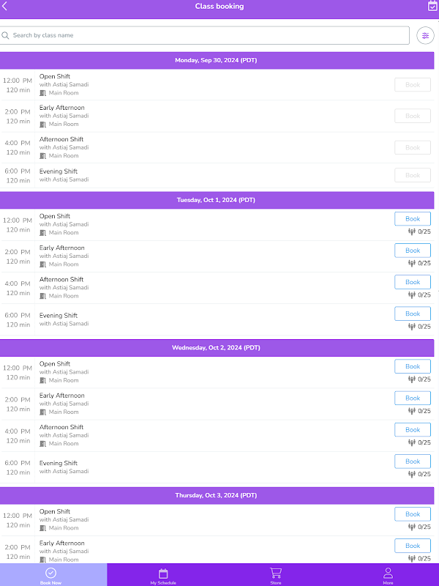Book Tuesday Oct 1 Evening Shift
This screenshot has width=439, height=586.
coord(413,314)
